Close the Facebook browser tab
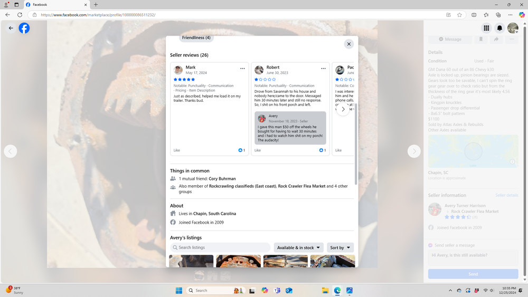The height and width of the screenshot is (297, 528). click(x=85, y=5)
